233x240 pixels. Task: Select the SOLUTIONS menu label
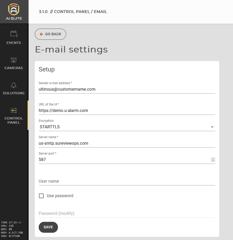(14, 93)
